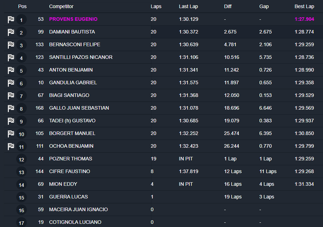Viewport: 323px width, 227px height.
Task: Click the Best Lap column header
Action: tap(304, 6)
